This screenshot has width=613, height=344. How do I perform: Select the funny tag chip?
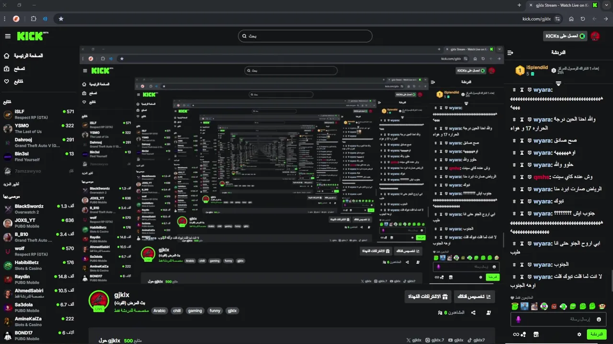pos(215,311)
